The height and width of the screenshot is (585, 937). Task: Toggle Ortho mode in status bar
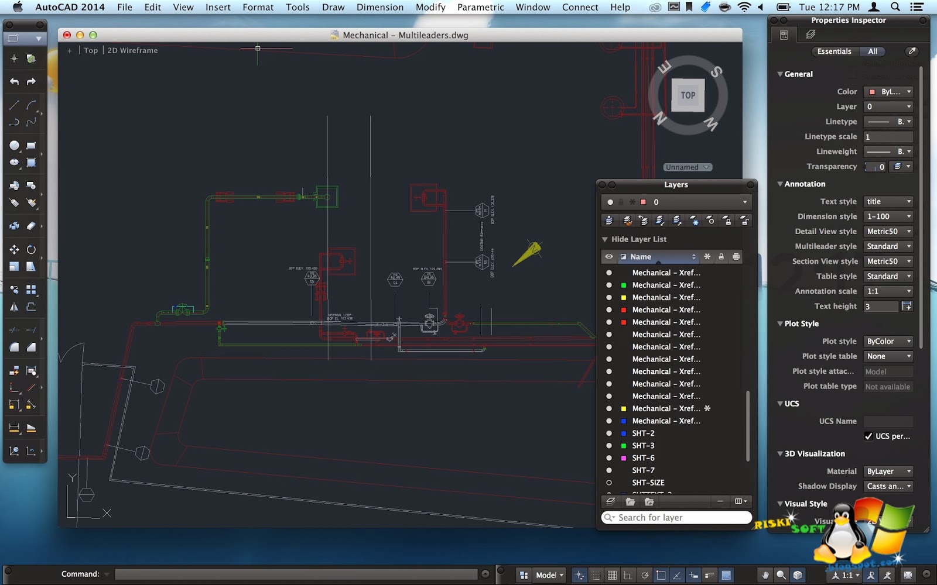(628, 575)
